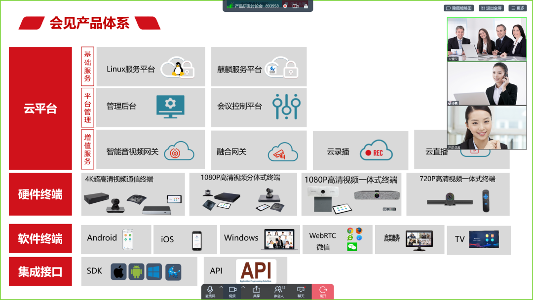Click the camera icon in top meeting bar
This screenshot has height=300, width=533.
pyautogui.click(x=296, y=6)
